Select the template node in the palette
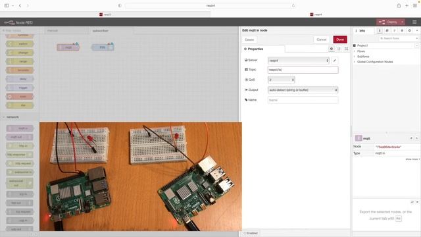Image resolution: width=421 pixels, height=237 pixels. pyautogui.click(x=20, y=70)
